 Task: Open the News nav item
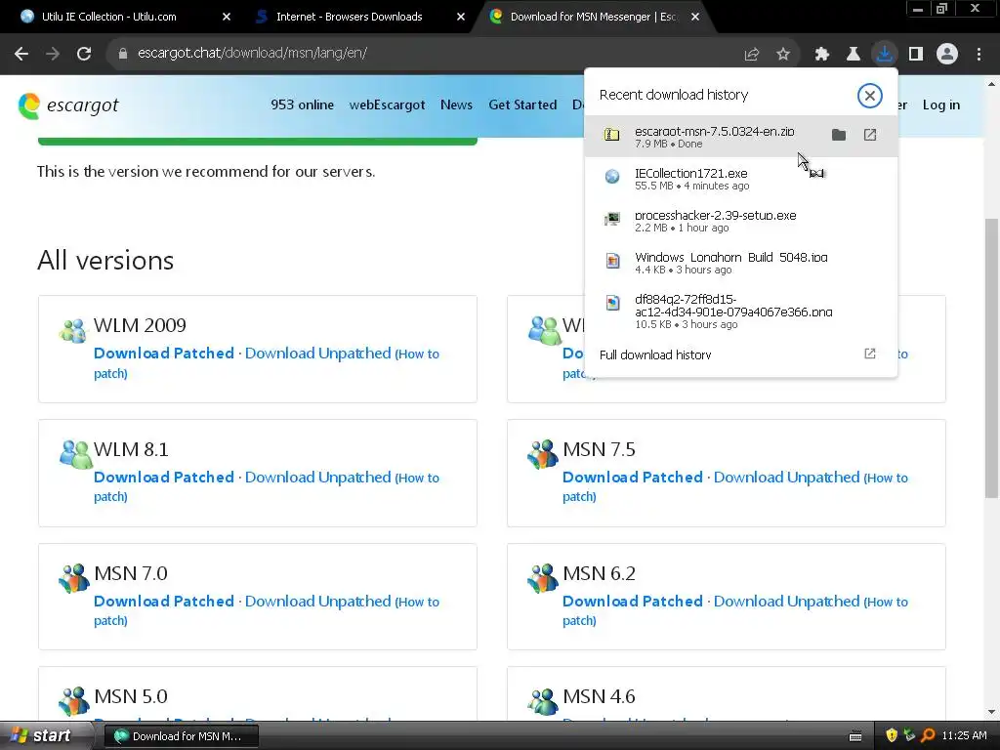click(x=457, y=105)
